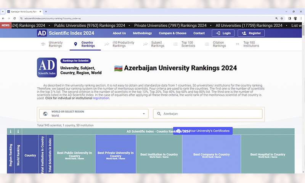The width and height of the screenshot is (305, 183).
Task: Close the Azerbaijan World Country Ranking tab
Action: coord(40,11)
